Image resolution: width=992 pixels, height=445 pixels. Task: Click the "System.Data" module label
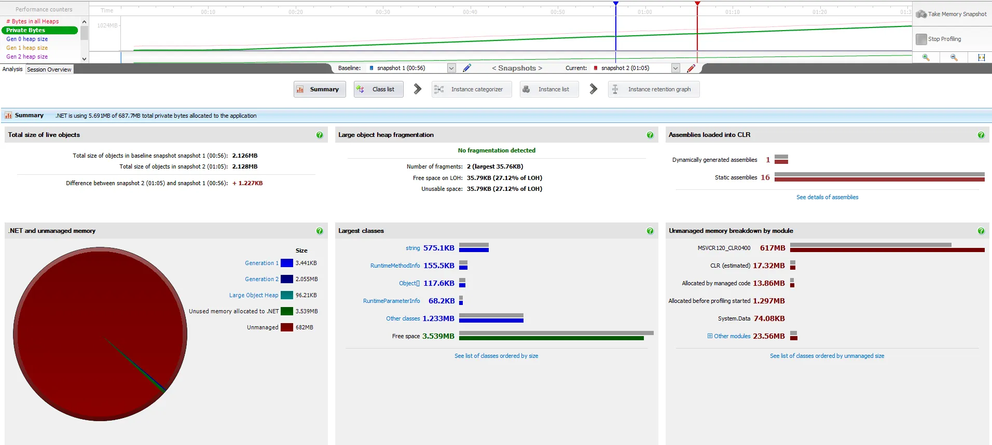(x=734, y=318)
